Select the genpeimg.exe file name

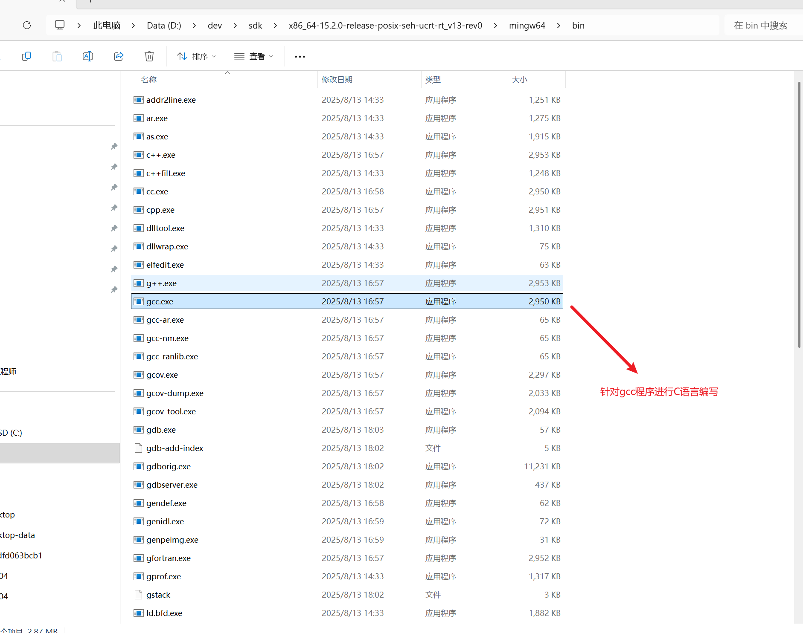coord(172,540)
